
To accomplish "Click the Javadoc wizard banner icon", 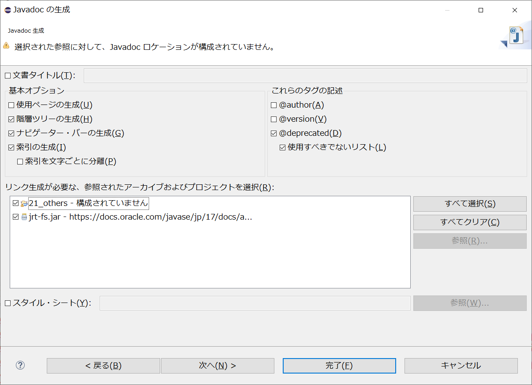I will pyautogui.click(x=515, y=34).
